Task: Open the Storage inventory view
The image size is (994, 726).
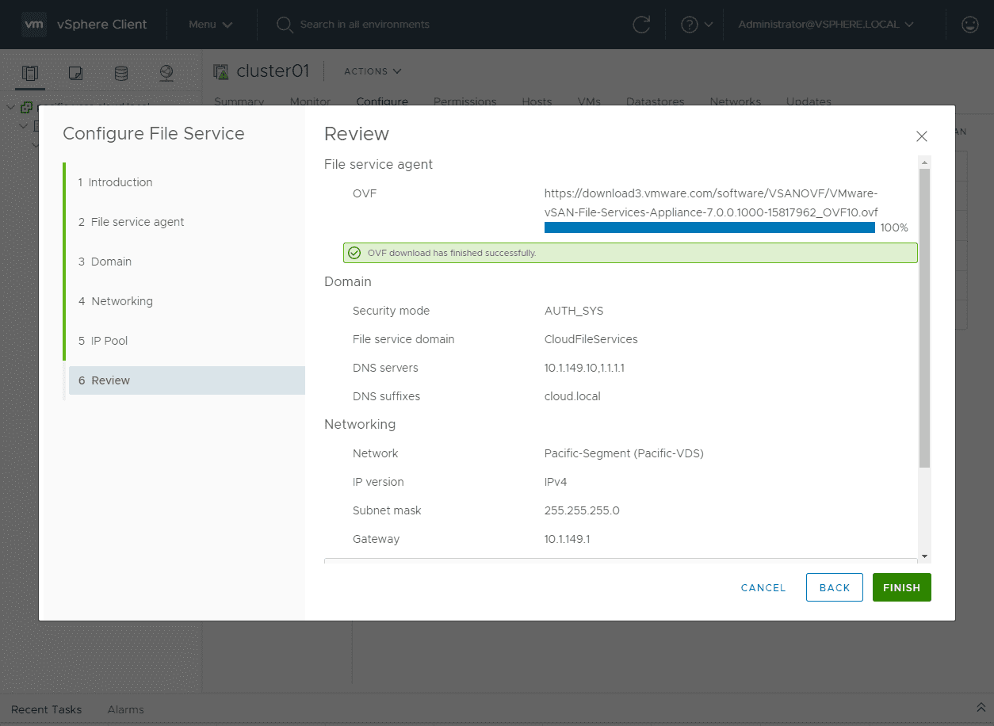Action: (120, 73)
